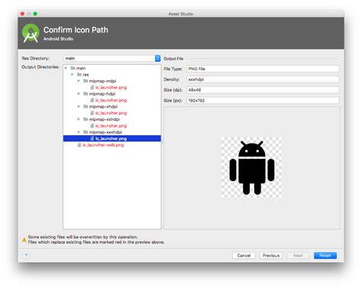
Task: Click the mipmap-xhdpi folder icon
Action: [x=86, y=106]
